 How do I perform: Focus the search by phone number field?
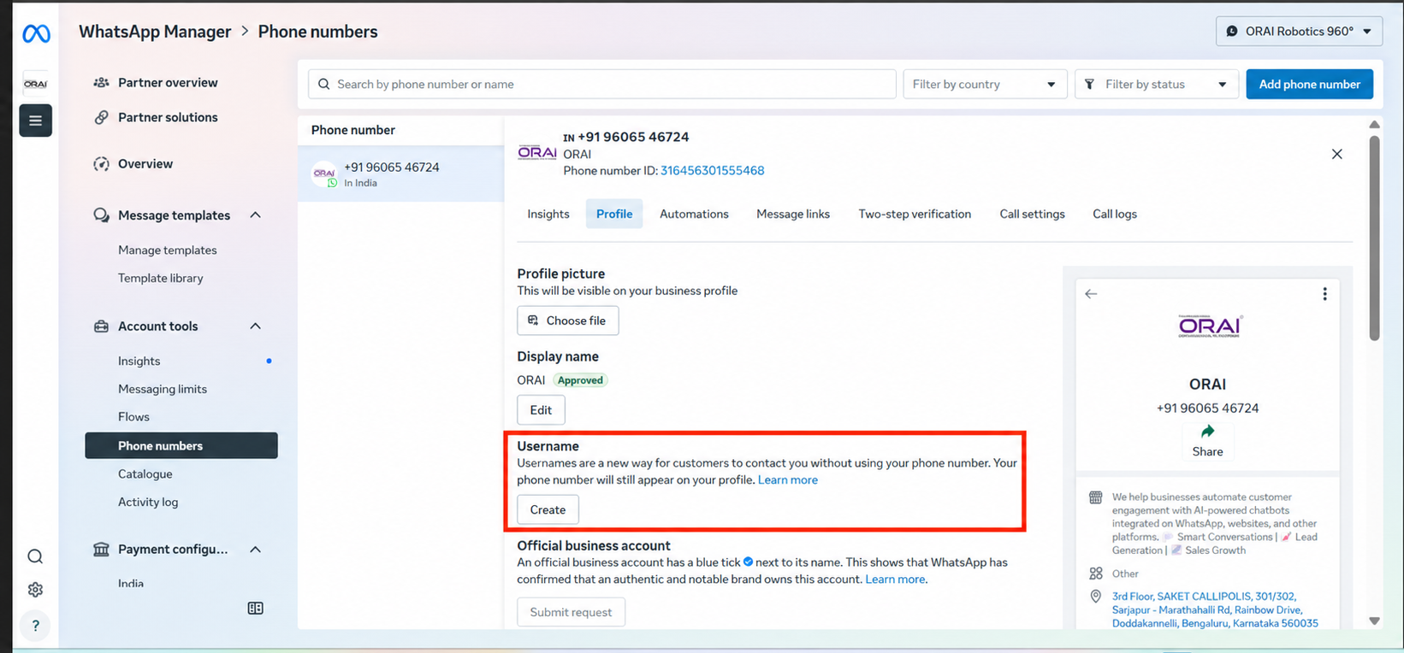(601, 85)
